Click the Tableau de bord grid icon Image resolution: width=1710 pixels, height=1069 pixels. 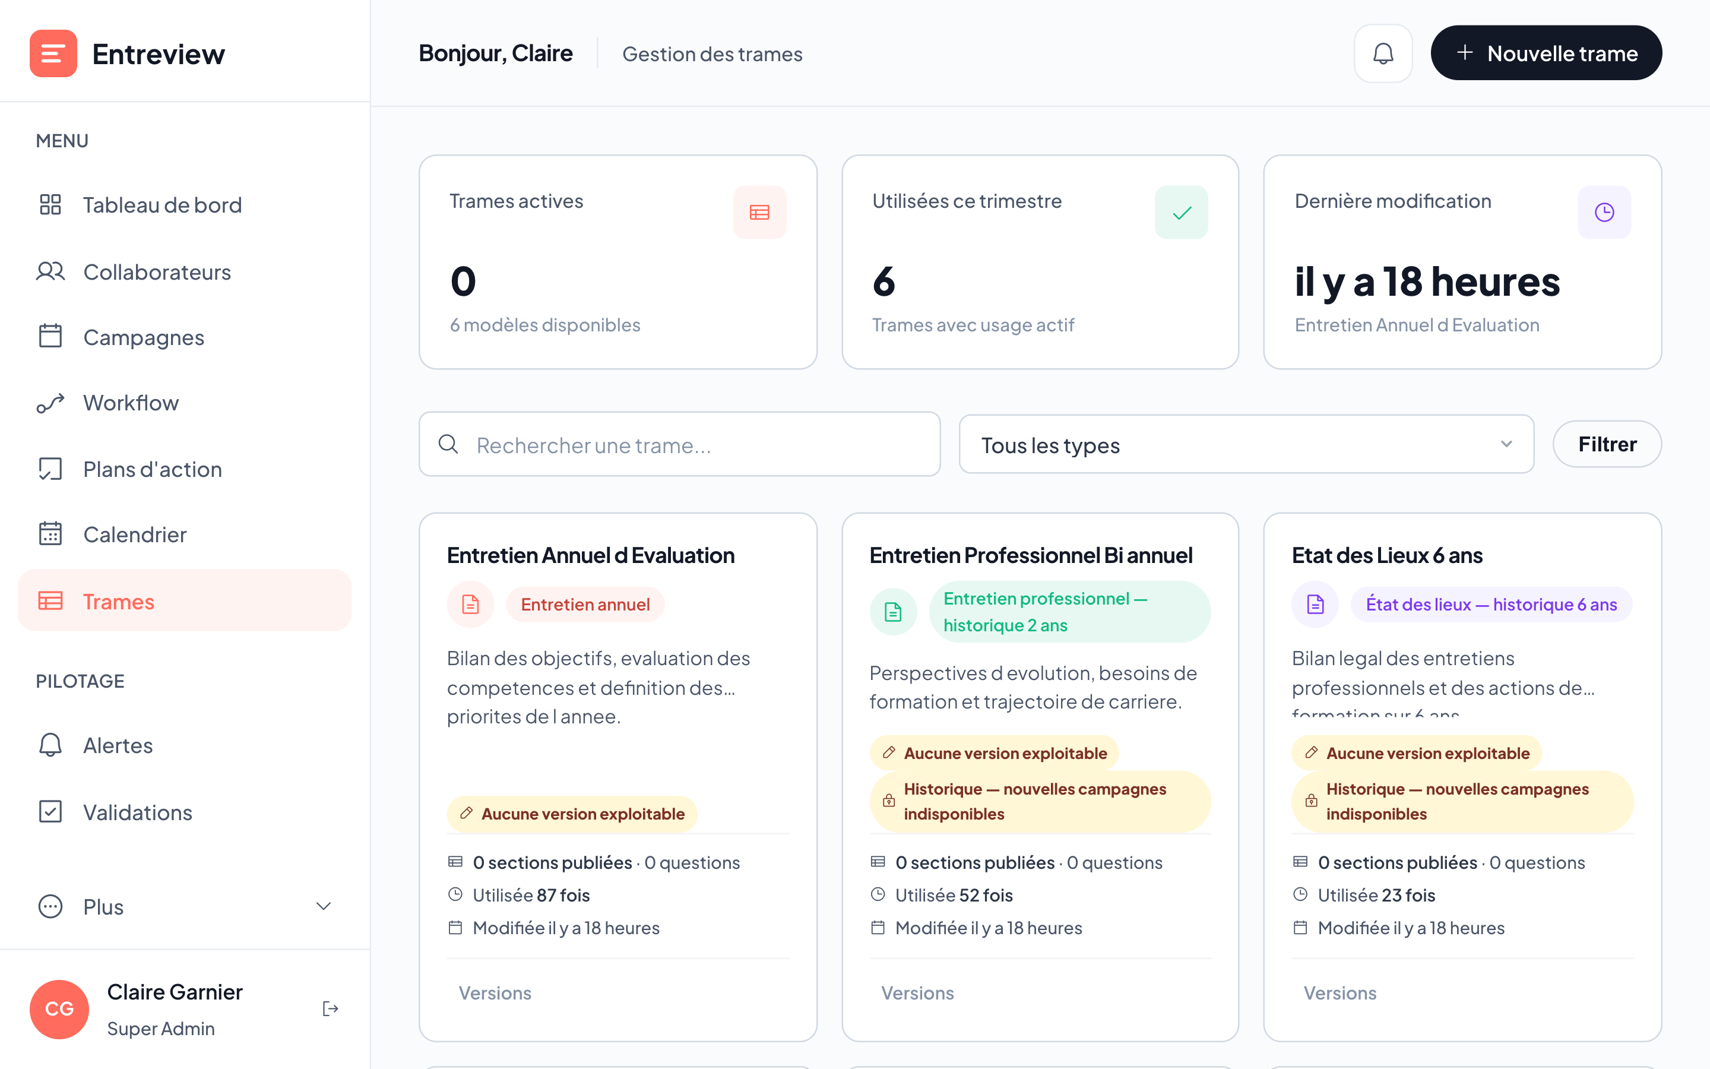50,205
